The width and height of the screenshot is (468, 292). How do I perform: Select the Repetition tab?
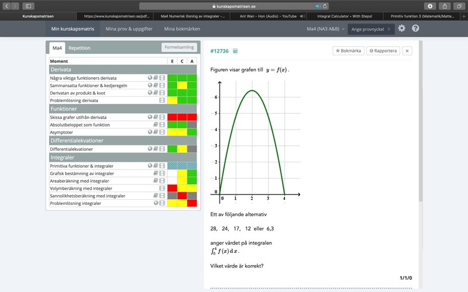(80, 48)
